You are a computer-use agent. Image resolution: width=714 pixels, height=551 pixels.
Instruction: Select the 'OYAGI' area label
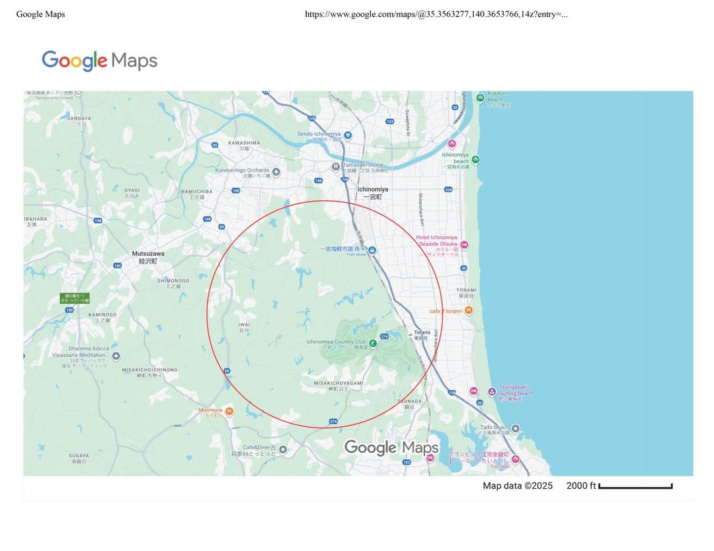132,190
